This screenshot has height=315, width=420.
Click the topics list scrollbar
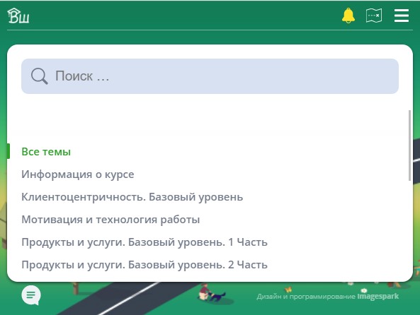(409, 145)
